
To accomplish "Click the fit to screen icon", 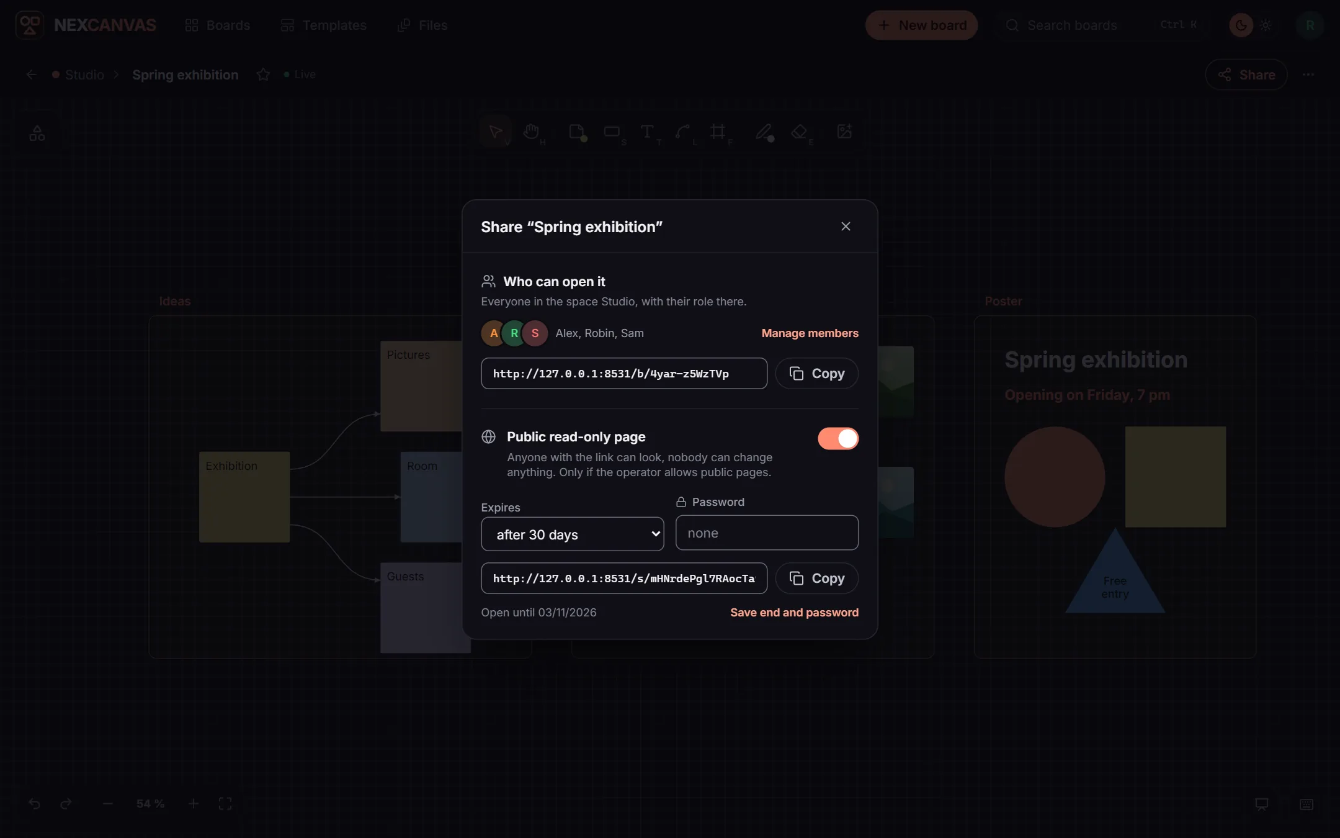I will [x=225, y=804].
